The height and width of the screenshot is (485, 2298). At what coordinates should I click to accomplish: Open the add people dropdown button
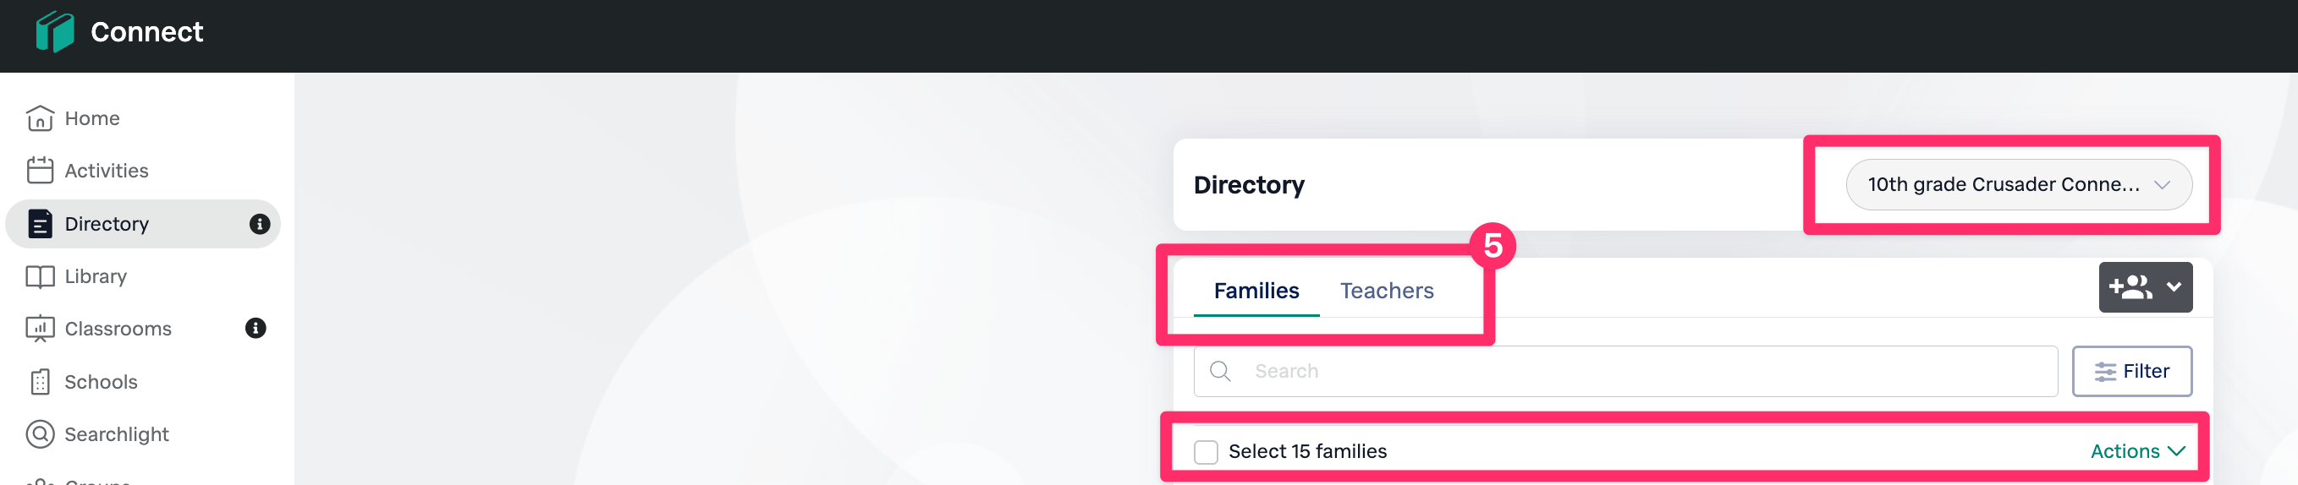pos(2145,287)
